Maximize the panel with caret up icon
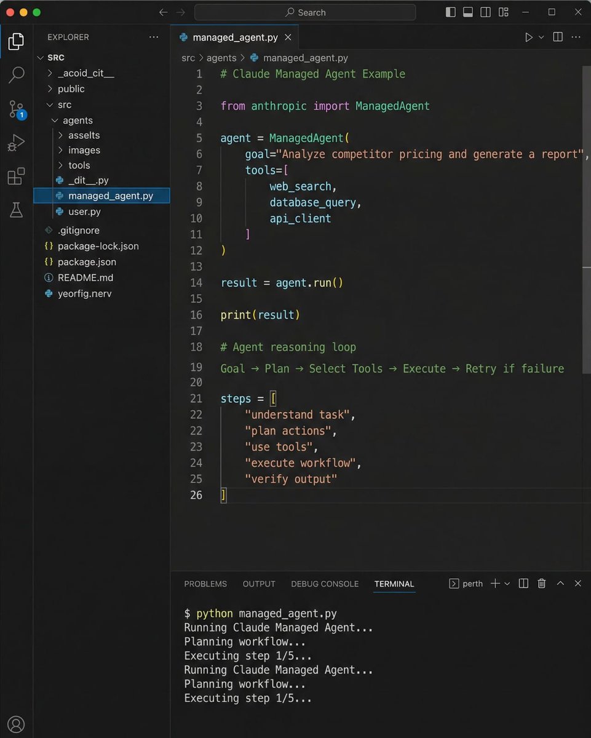The width and height of the screenshot is (591, 738). coord(560,584)
